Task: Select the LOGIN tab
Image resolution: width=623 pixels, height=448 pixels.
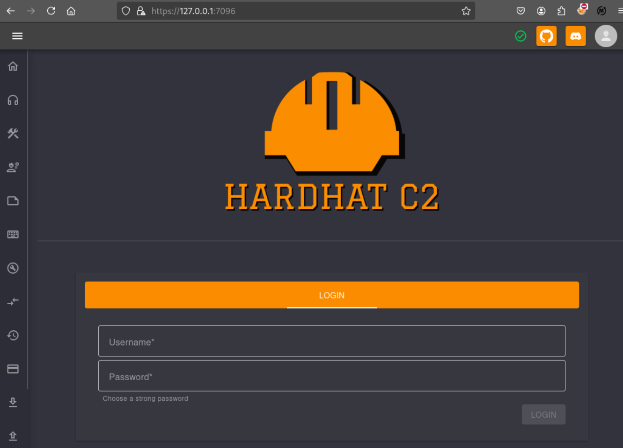Action: (331, 295)
